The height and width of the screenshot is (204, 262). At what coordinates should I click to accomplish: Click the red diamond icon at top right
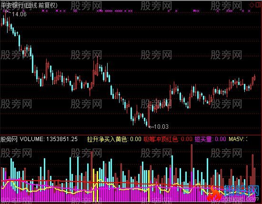[252, 5]
